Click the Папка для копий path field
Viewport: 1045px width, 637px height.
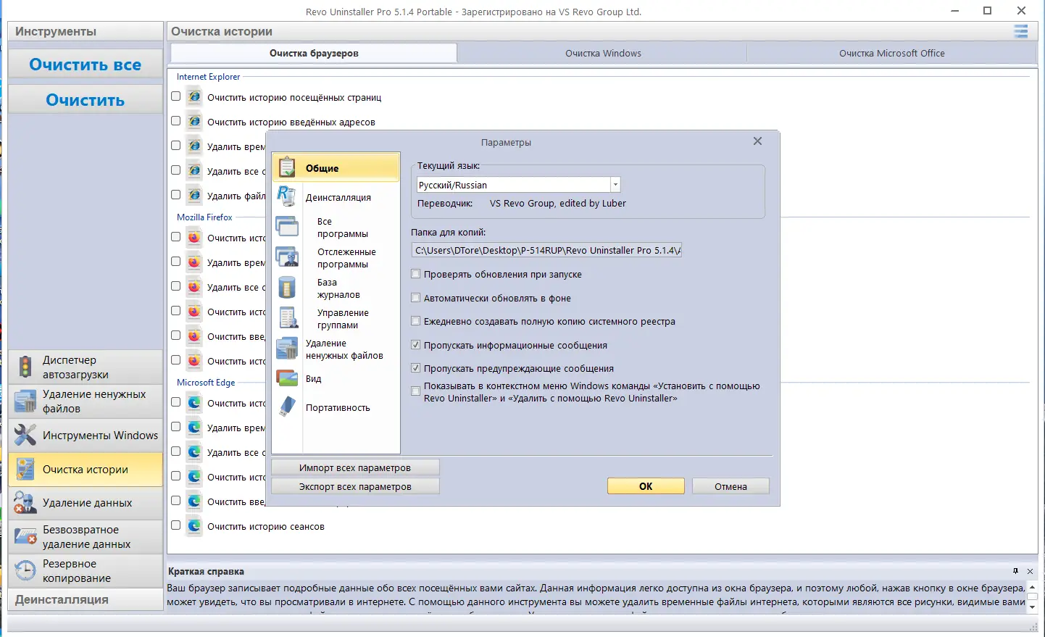tap(546, 250)
